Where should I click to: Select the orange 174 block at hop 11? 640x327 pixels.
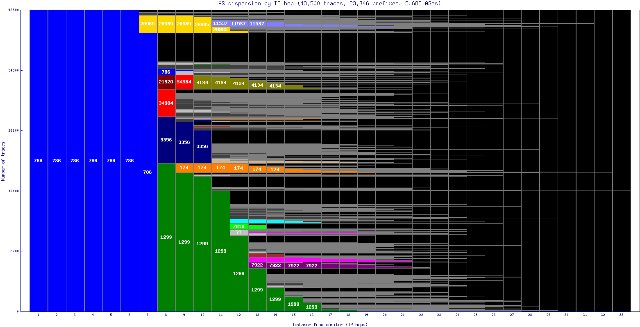coord(221,168)
